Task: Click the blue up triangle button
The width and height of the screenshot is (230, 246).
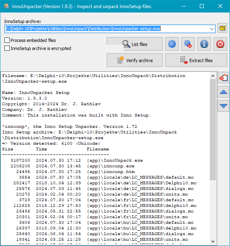Action: [224, 92]
